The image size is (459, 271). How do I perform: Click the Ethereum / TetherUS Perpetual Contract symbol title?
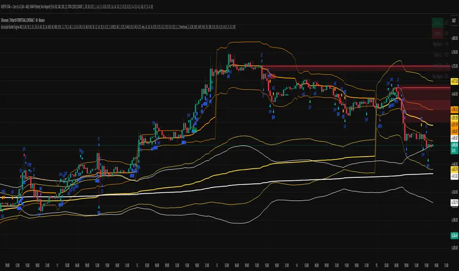tap(23, 20)
